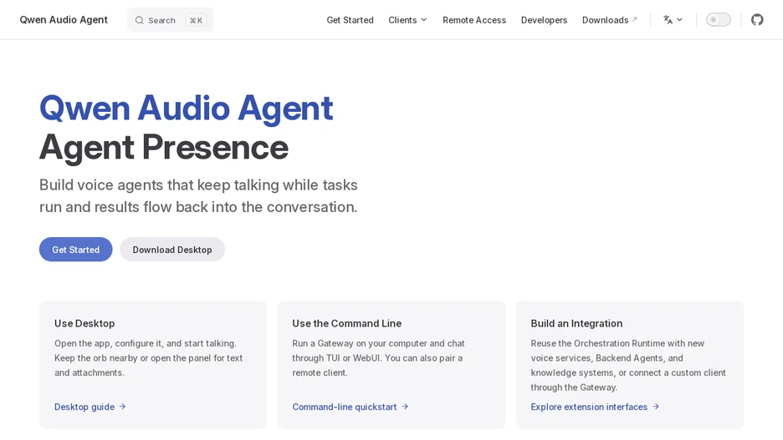Click the magnifier icon in search

140,20
